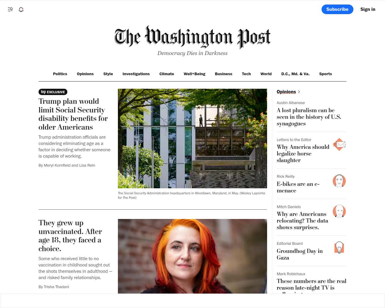Click Rick Reilly's portrait illustration

click(339, 181)
